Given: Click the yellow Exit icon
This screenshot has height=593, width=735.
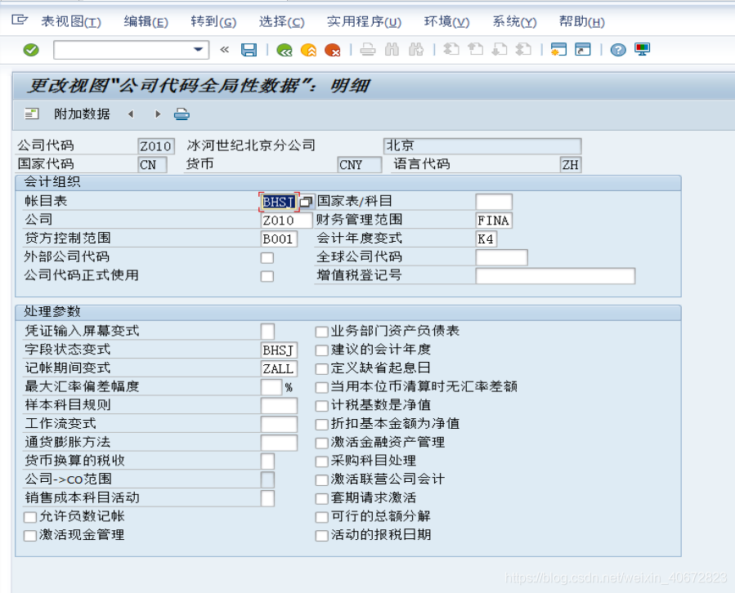Looking at the screenshot, I should tap(308, 50).
